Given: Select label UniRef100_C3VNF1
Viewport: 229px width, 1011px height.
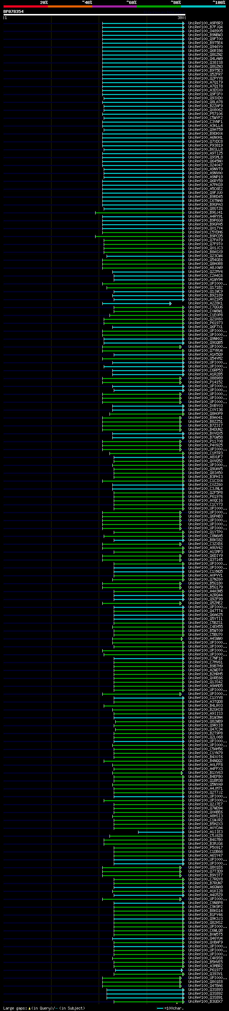Looking at the screenshot, I should coord(205,122).
